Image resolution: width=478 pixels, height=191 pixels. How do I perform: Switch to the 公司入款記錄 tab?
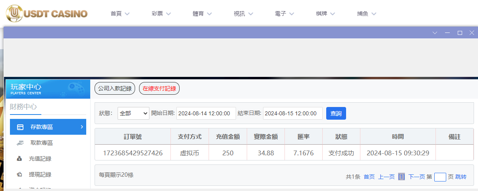115,88
